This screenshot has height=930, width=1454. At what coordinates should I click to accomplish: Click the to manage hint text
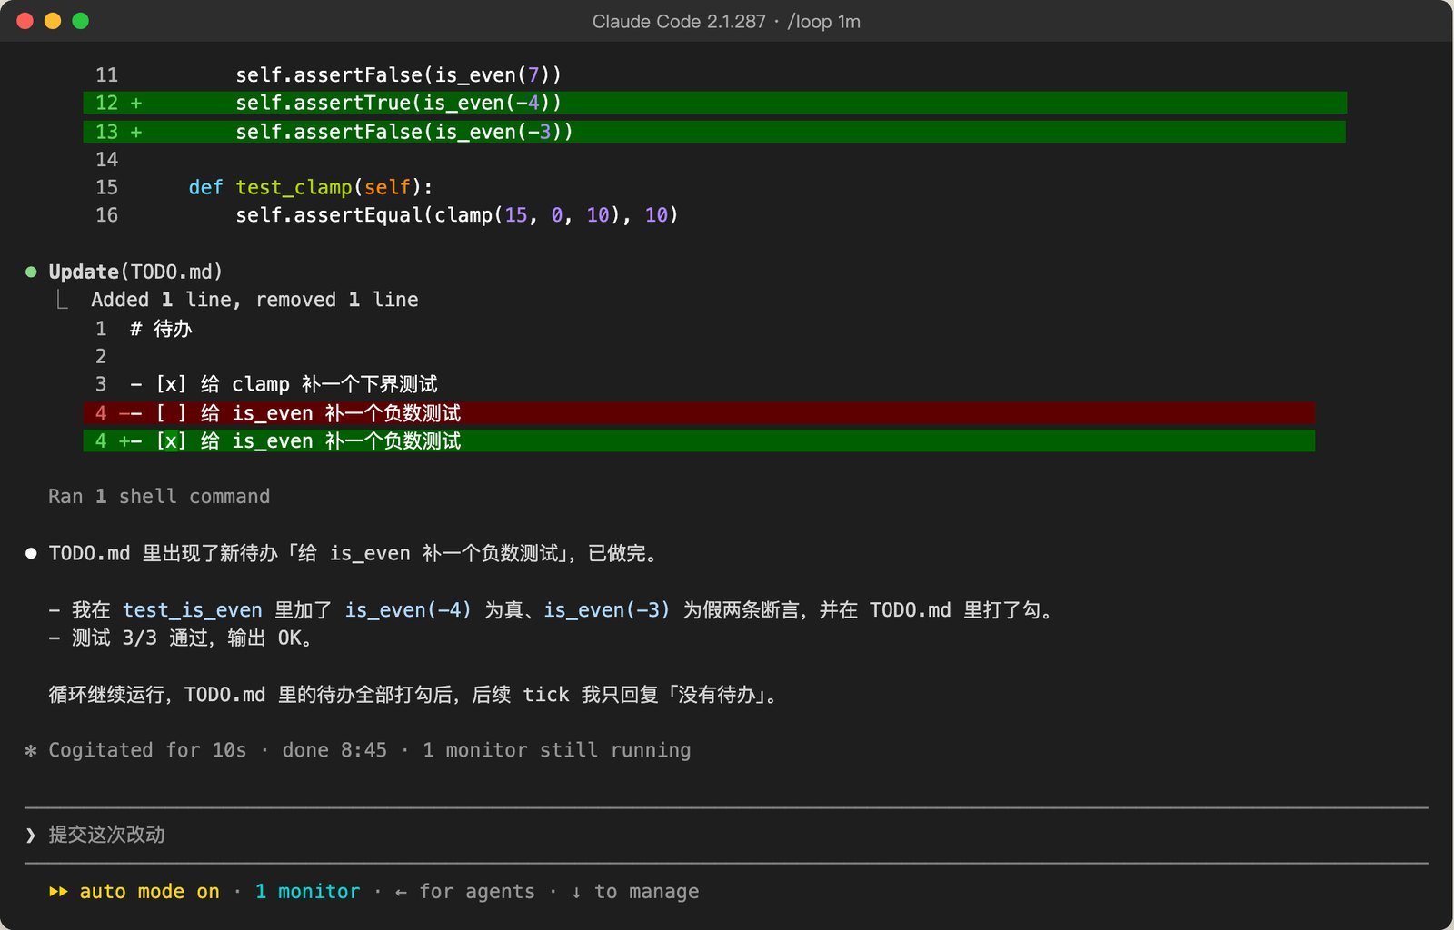pos(647,892)
